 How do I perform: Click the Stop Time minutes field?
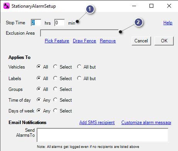60,23
